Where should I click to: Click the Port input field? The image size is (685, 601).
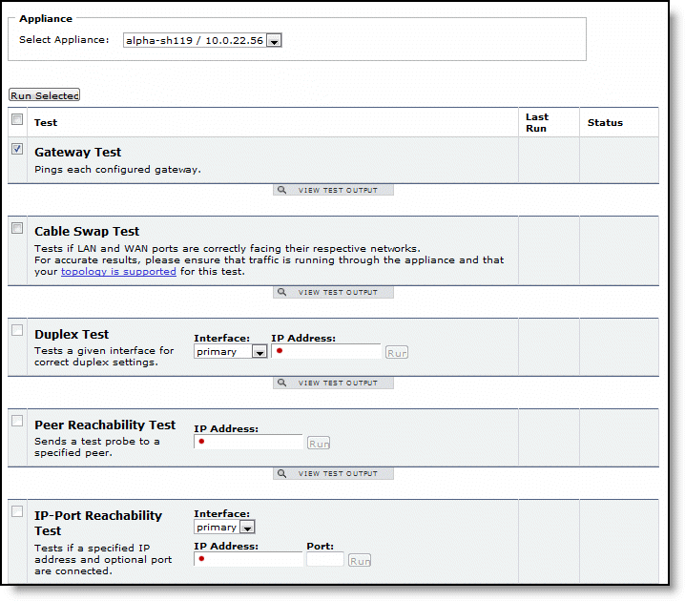(x=324, y=560)
